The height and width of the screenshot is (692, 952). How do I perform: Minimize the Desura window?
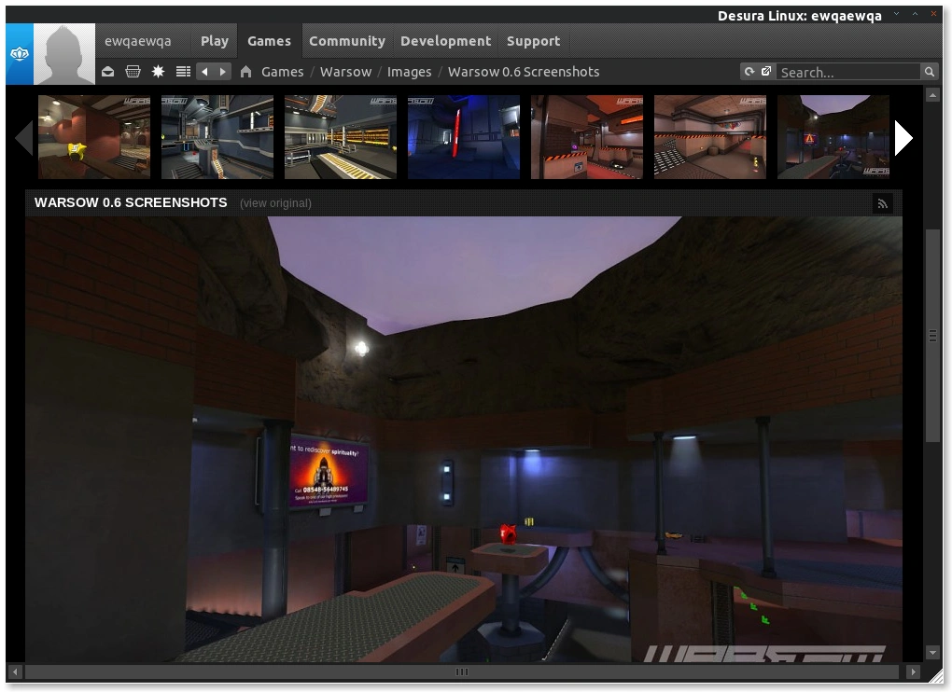click(x=896, y=14)
